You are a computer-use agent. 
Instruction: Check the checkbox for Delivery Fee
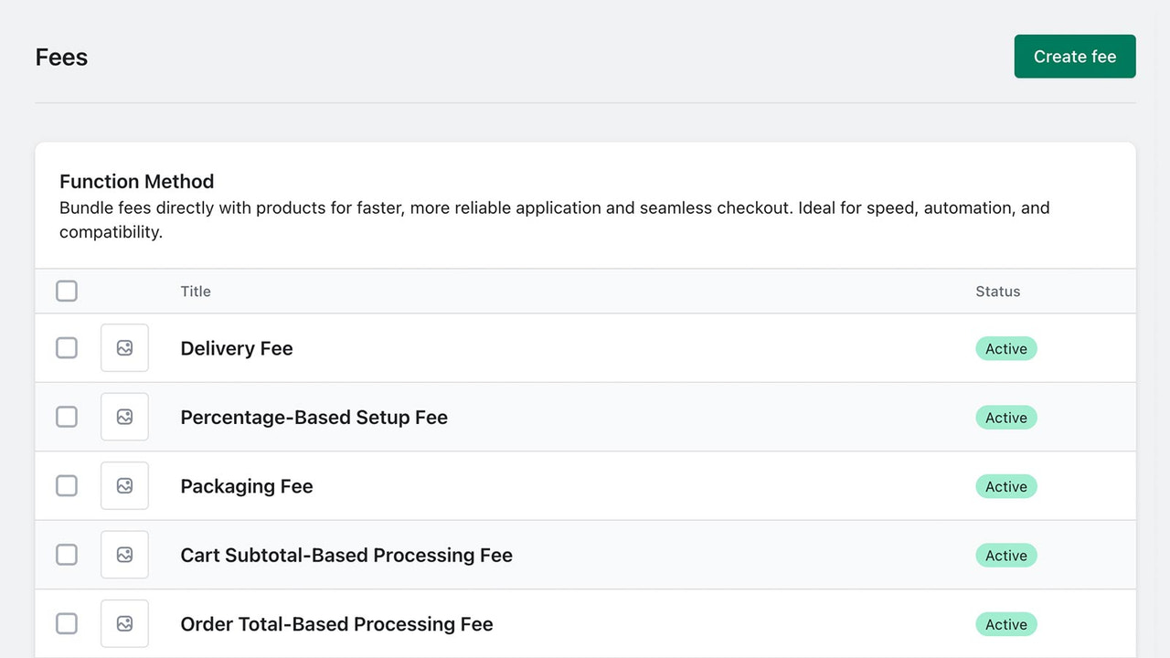[67, 348]
